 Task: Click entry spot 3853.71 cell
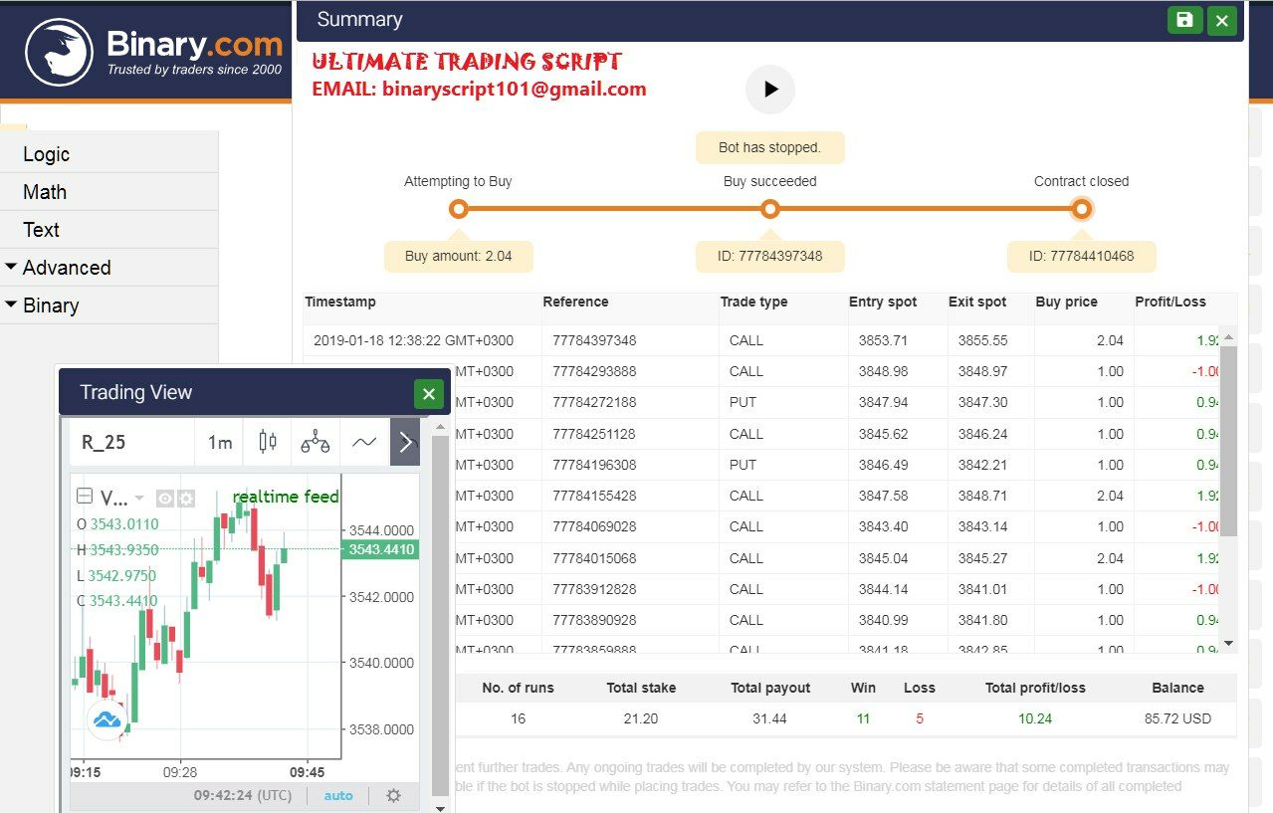(883, 340)
